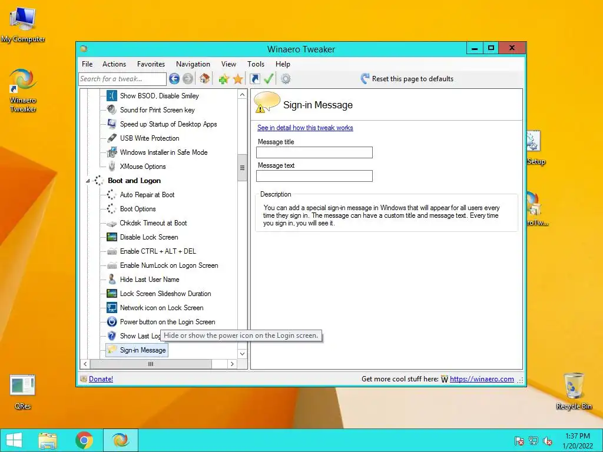Open the Navigation menu
Screen dimensions: 603x452
coord(193,64)
